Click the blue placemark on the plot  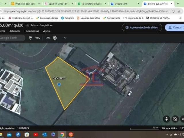coord(59,84)
